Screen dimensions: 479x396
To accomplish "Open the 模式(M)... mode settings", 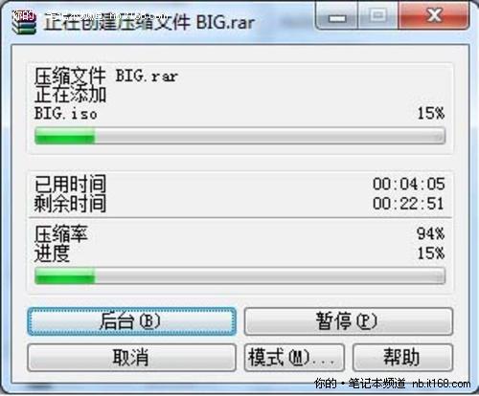I will pyautogui.click(x=294, y=358).
